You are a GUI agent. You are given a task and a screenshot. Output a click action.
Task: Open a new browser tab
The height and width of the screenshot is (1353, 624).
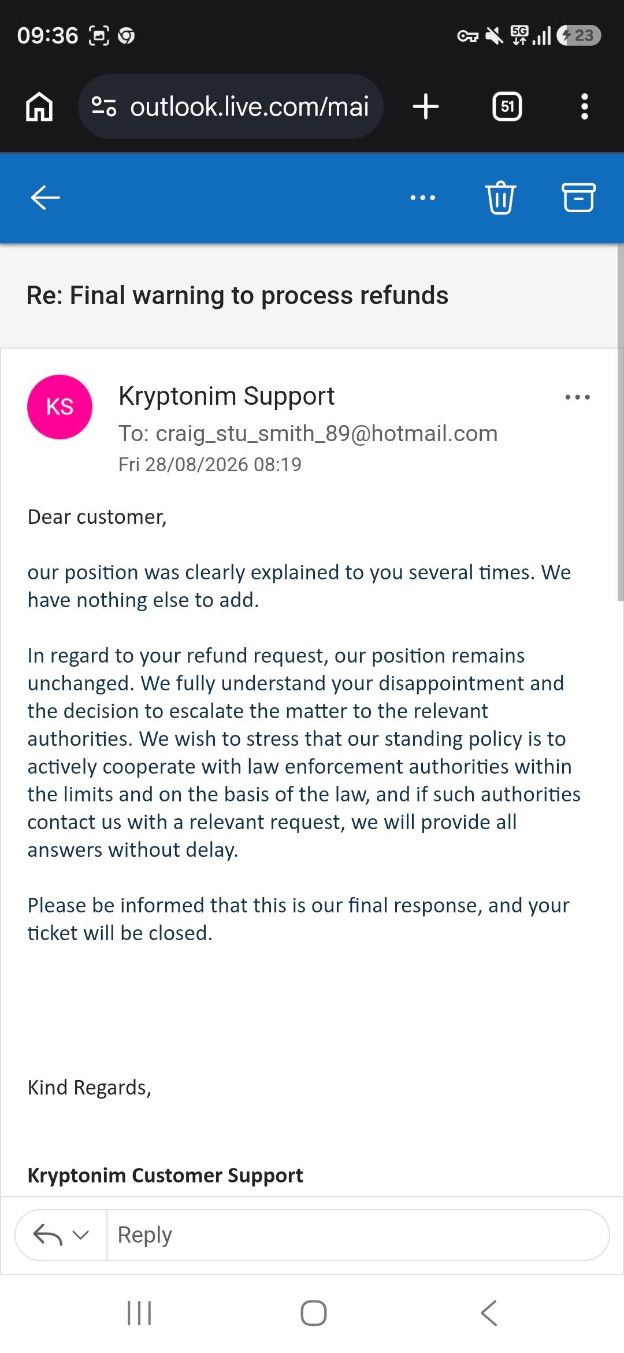tap(426, 107)
